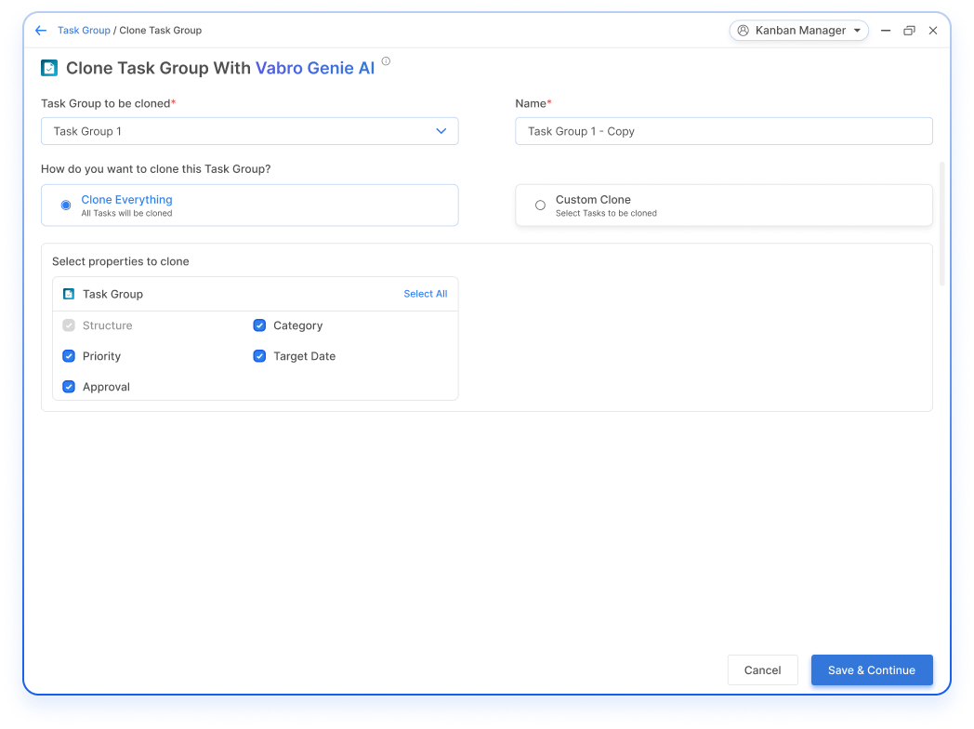
Task: Click the back arrow icon
Action: [x=41, y=31]
